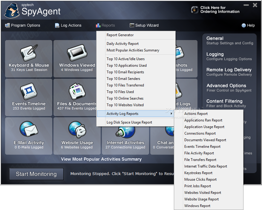
Task: Select Report Generator from menu
Action: 136,35
